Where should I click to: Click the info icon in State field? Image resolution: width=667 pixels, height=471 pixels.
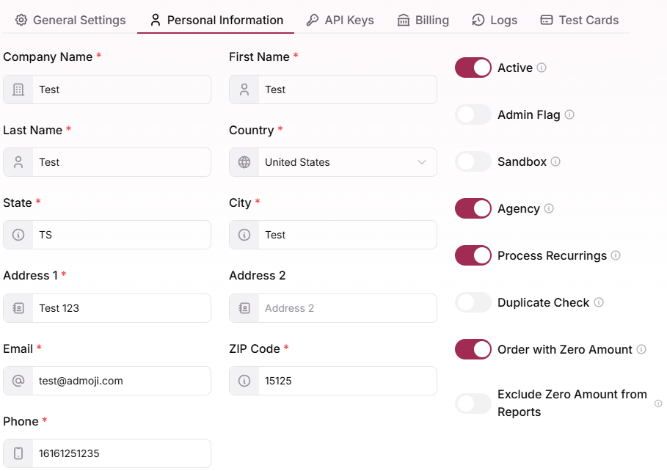tap(18, 235)
